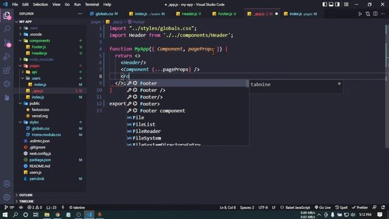Open notifications bell in status bar
Viewport: 389px width, 219px height.
(x=383, y=207)
